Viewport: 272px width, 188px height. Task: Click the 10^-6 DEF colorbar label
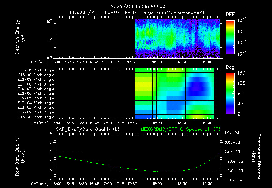tap(242, 54)
